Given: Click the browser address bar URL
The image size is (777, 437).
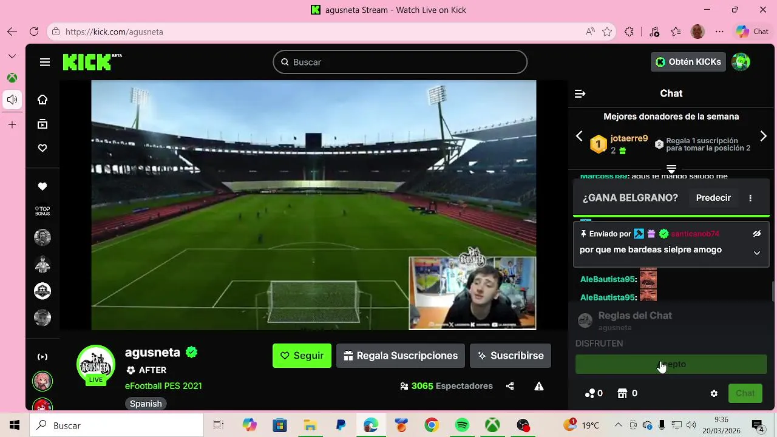Looking at the screenshot, I should pos(114,32).
